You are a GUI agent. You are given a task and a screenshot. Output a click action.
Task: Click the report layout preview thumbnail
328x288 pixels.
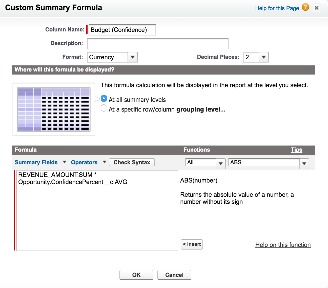click(x=54, y=109)
